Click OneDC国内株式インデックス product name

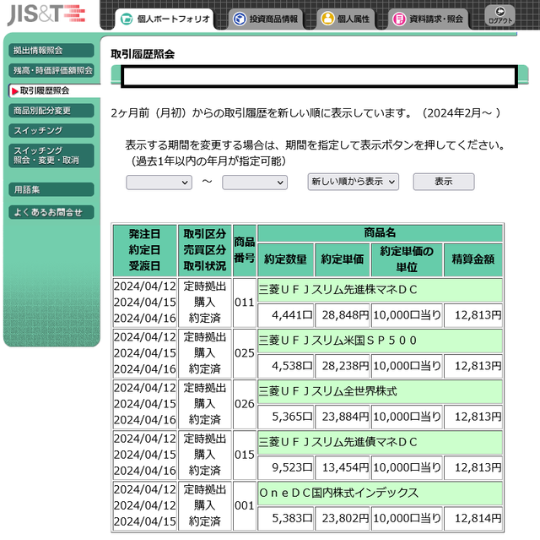click(339, 493)
